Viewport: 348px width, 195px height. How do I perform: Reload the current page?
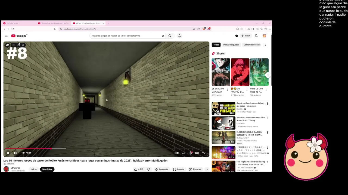[13, 29]
